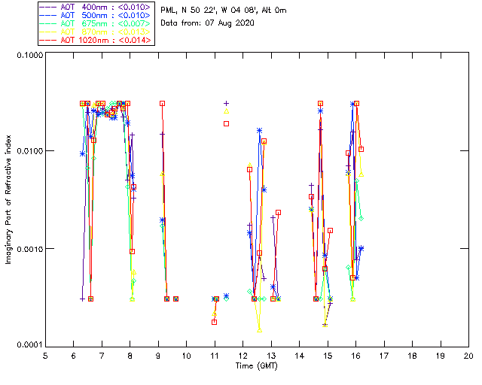
Task: Click the 17 tick label on time axis
Action: [x=384, y=355]
